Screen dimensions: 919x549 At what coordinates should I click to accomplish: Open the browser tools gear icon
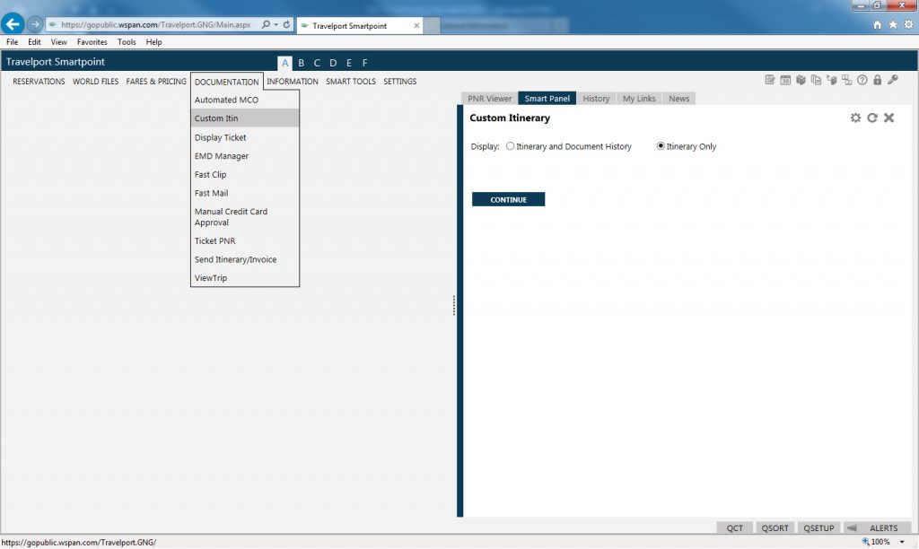click(x=908, y=24)
